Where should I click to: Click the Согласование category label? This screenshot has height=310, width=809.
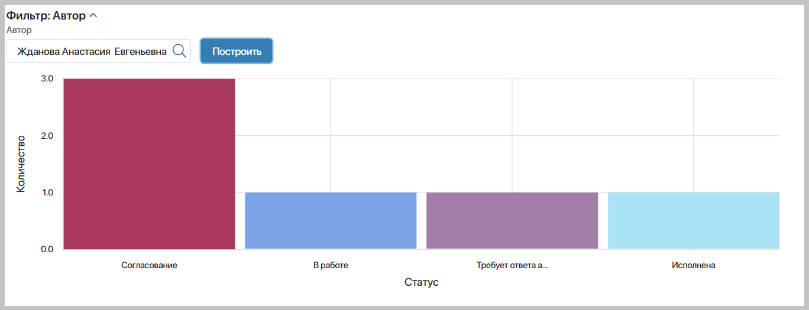coord(149,265)
